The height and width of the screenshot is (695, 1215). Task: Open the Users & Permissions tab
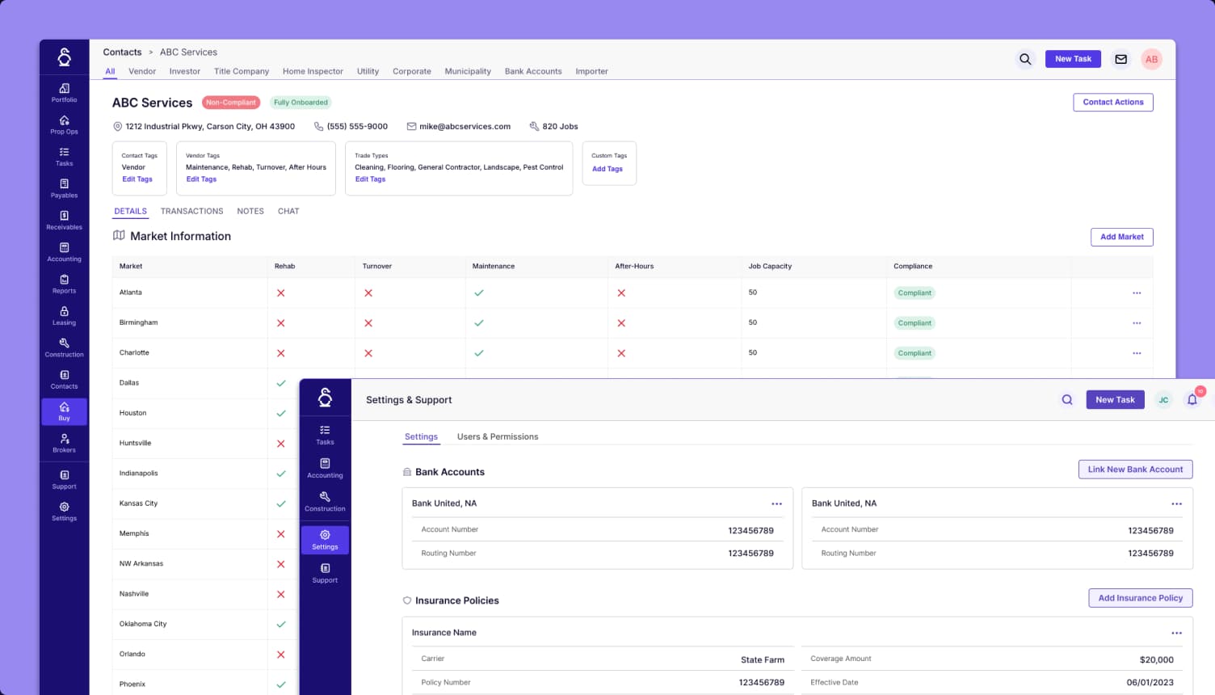pos(497,436)
